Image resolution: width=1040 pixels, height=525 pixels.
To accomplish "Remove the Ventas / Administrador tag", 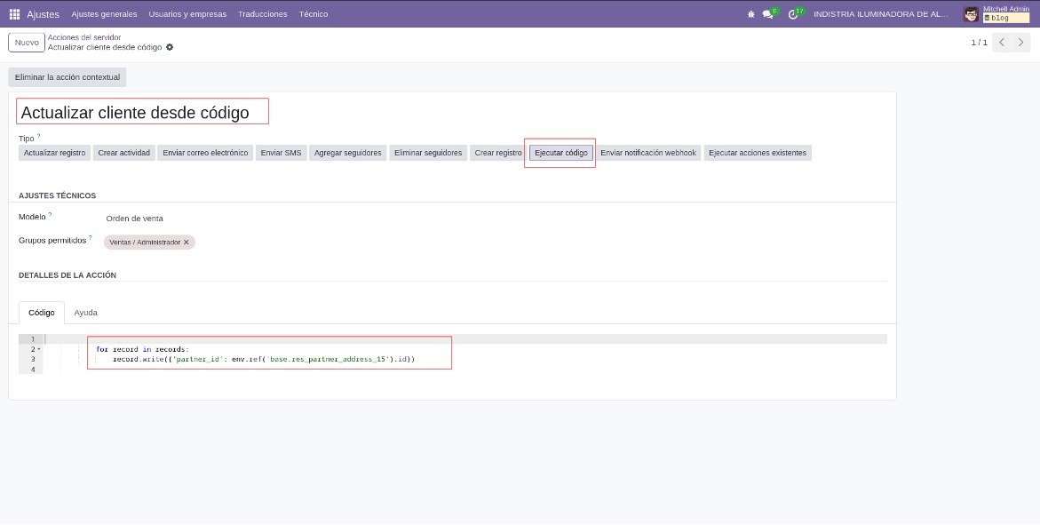I will [187, 243].
